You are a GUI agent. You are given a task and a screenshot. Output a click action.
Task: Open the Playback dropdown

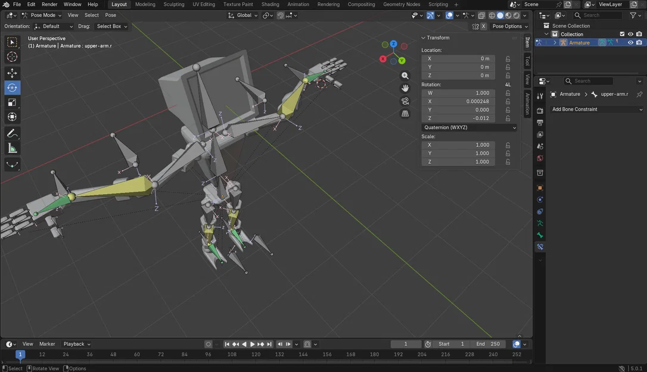(x=77, y=344)
